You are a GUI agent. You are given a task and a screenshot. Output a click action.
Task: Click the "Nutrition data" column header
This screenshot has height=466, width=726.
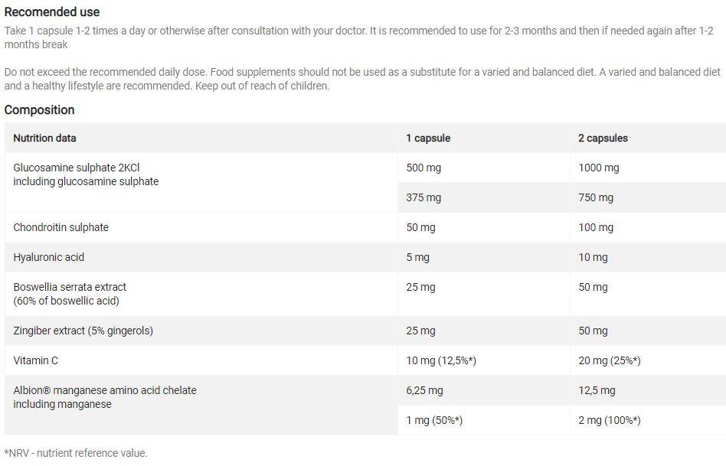tap(44, 138)
